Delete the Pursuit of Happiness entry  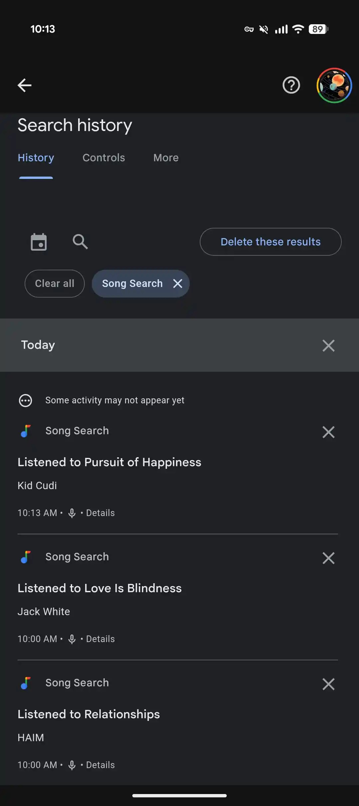point(328,432)
